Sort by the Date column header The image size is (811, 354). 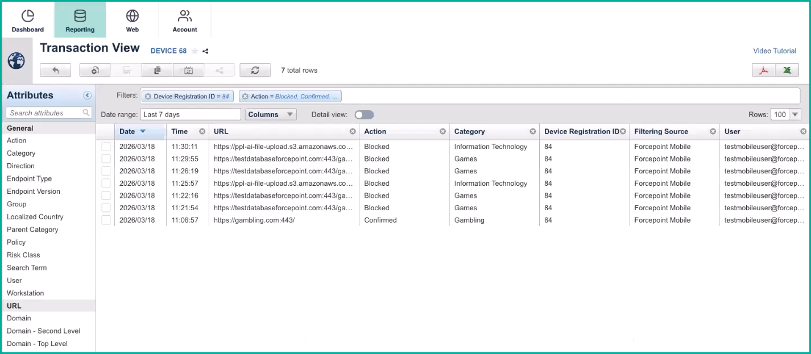tap(127, 131)
